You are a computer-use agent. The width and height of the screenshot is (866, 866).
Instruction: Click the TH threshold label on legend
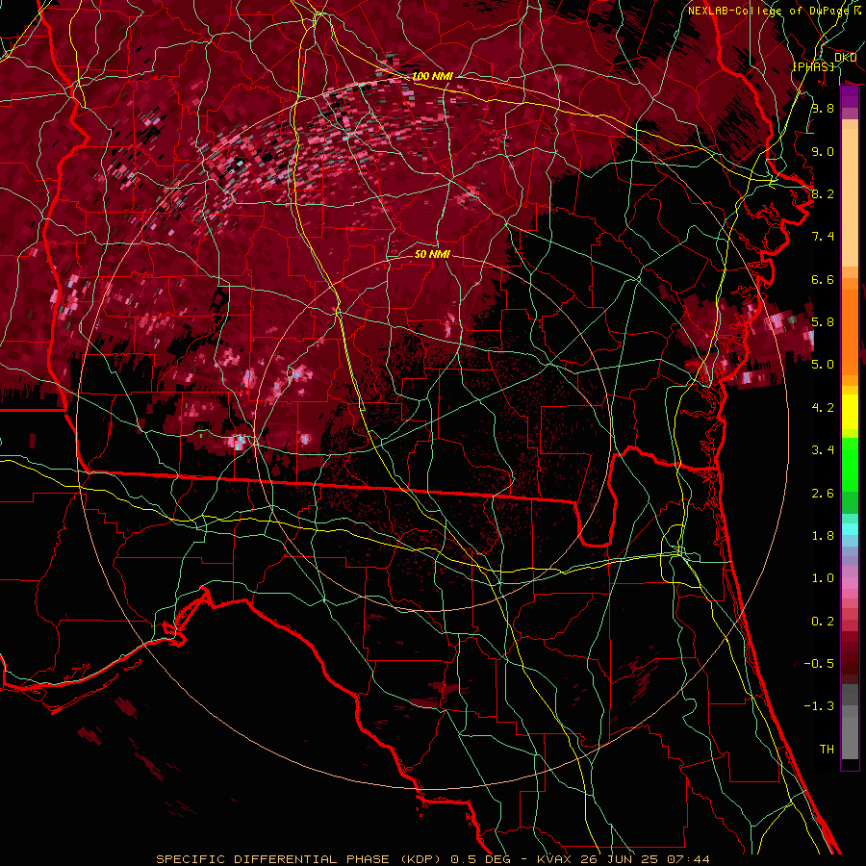click(827, 750)
